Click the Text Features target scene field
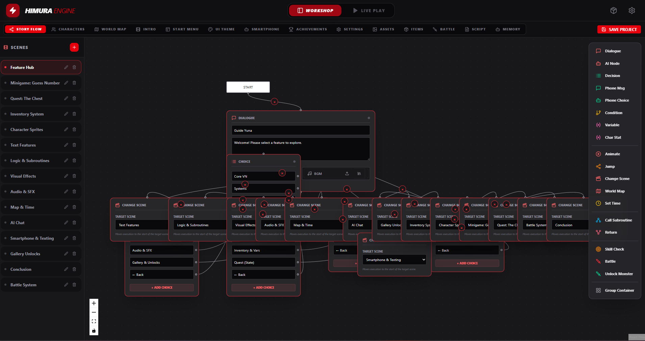The image size is (645, 341). (142, 225)
